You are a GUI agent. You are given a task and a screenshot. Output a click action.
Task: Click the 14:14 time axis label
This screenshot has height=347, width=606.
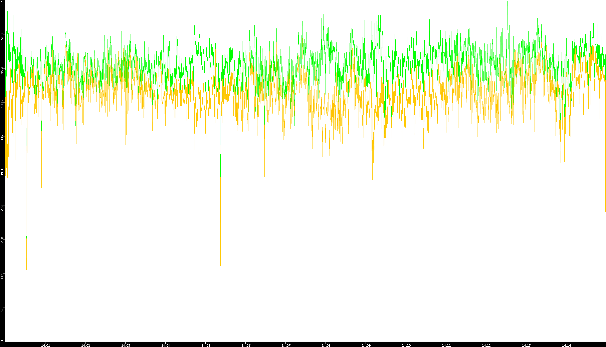pyautogui.click(x=566, y=345)
